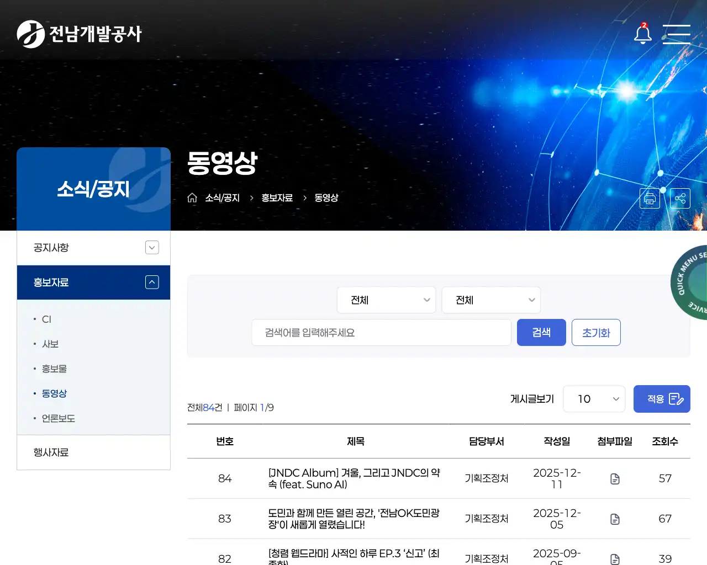Click the share icon
This screenshot has height=565, width=707.
680,198
